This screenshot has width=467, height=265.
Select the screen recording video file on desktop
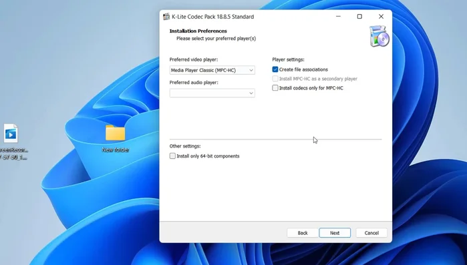[x=11, y=134]
